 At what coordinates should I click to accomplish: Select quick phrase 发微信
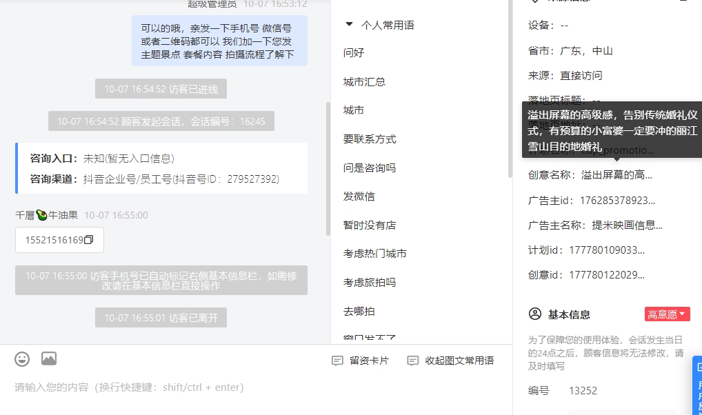(359, 196)
